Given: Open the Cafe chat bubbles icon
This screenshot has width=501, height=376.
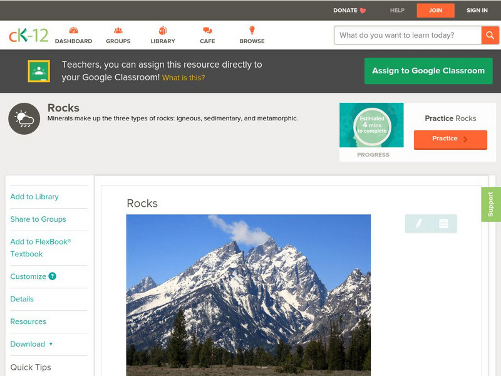Looking at the screenshot, I should point(207,30).
